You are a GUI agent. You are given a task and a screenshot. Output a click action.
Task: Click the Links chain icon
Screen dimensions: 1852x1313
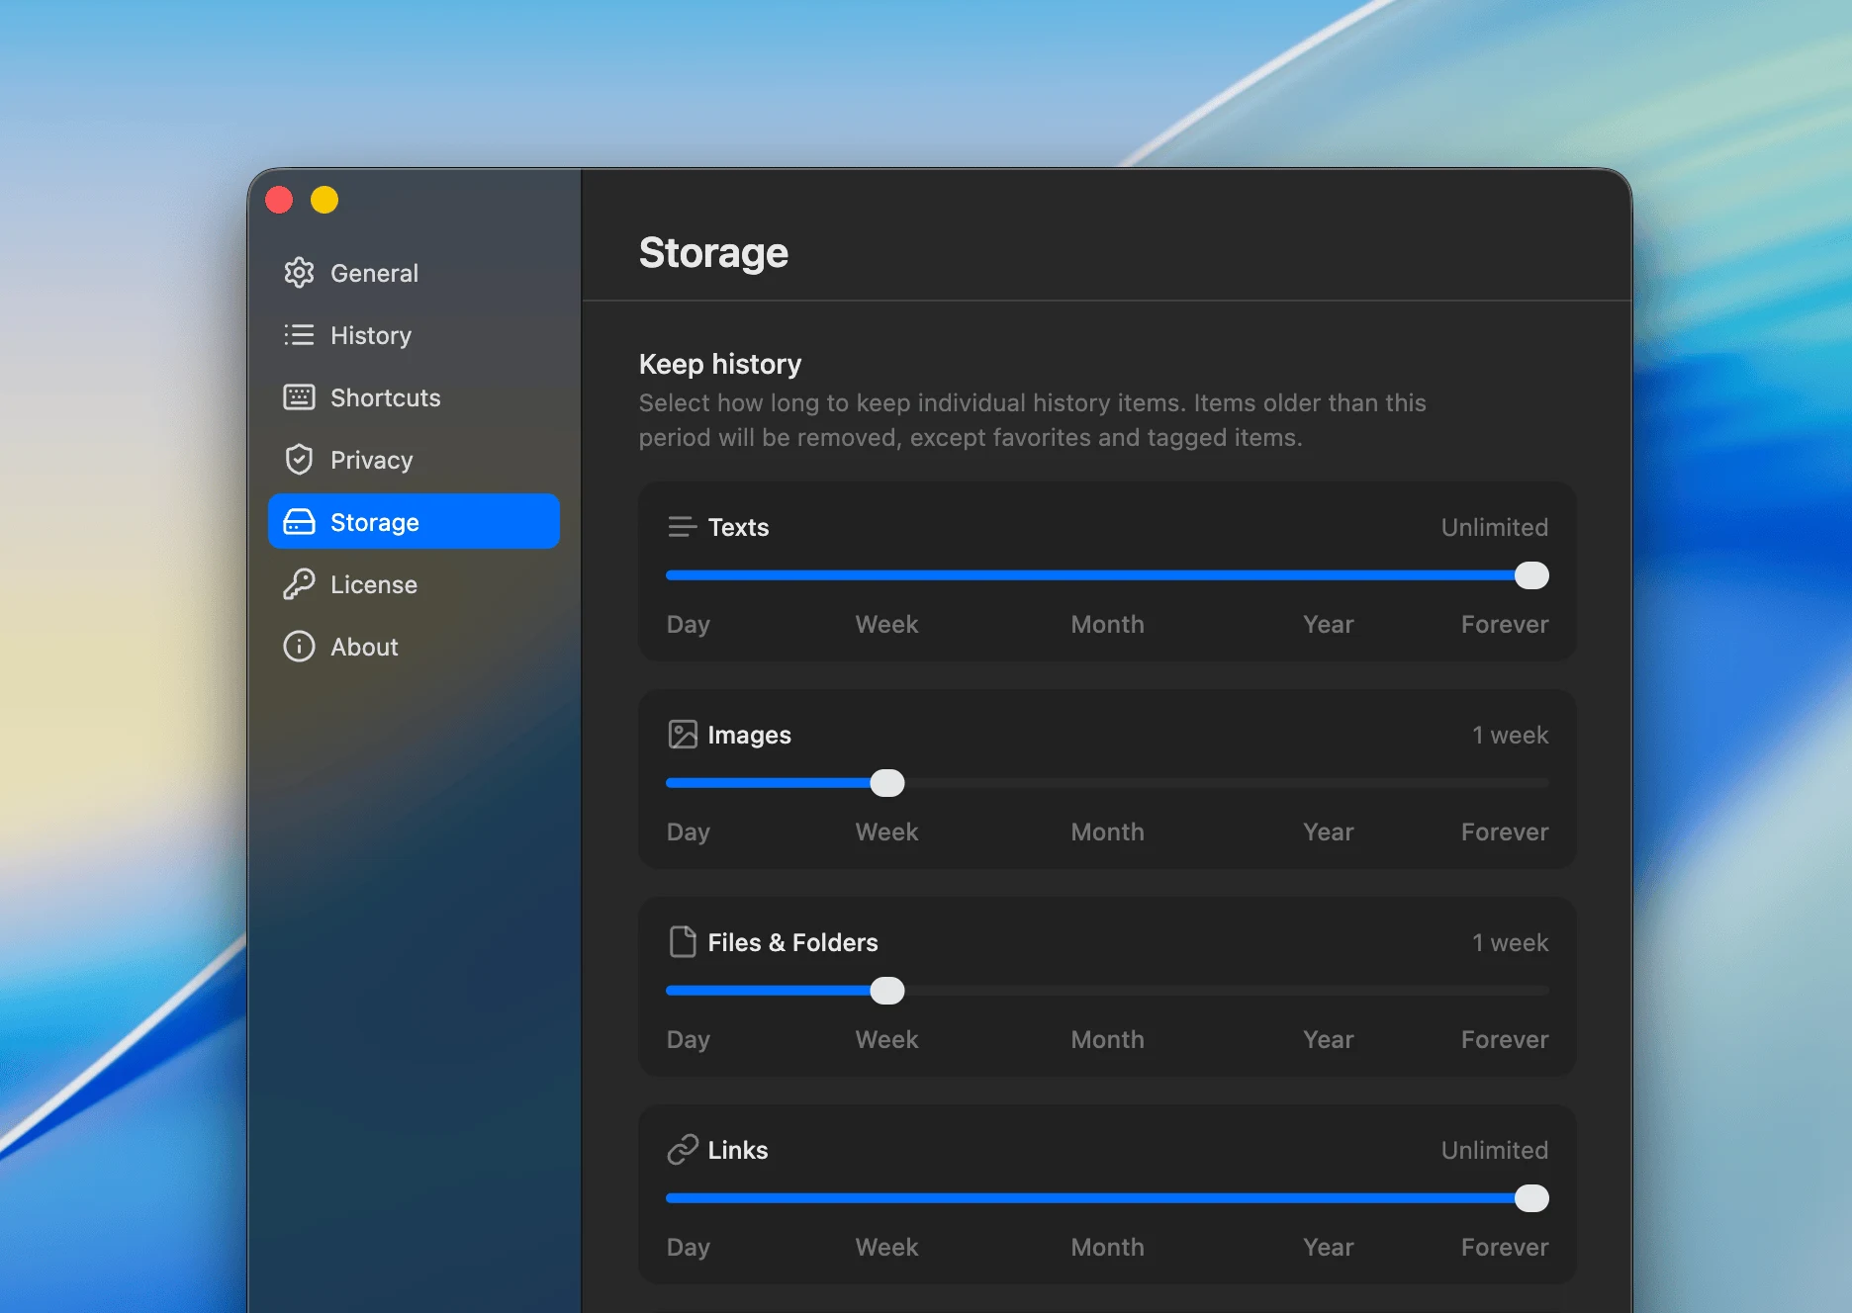[x=682, y=1149]
